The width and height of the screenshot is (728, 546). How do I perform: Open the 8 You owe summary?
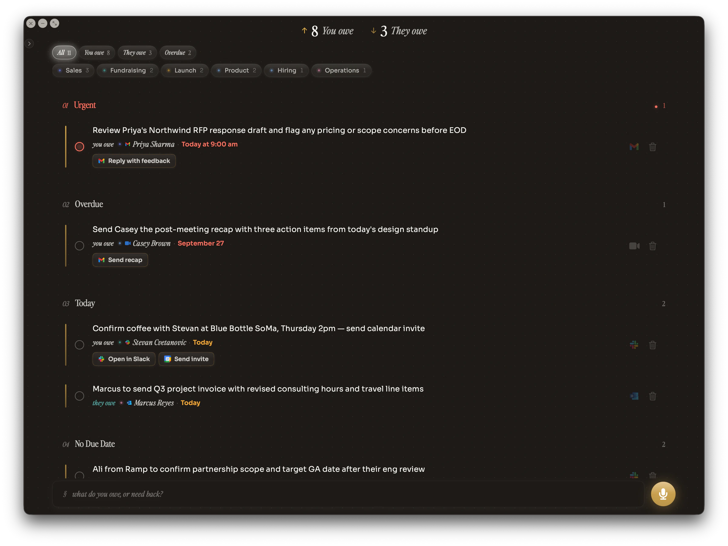tap(328, 31)
